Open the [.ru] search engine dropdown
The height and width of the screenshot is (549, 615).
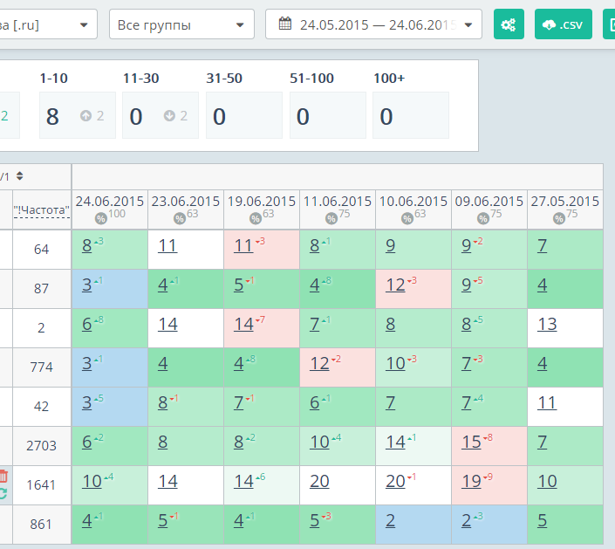tap(48, 24)
